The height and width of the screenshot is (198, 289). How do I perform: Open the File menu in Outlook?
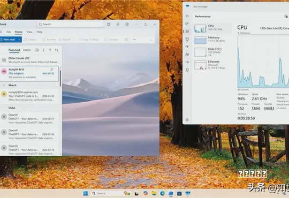[x=9, y=32]
